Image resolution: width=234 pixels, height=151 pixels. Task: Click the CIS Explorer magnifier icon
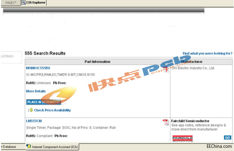tap(23, 2)
